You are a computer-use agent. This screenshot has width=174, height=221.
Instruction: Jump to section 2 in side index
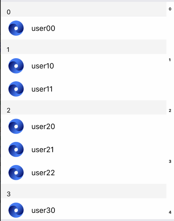(x=170, y=110)
